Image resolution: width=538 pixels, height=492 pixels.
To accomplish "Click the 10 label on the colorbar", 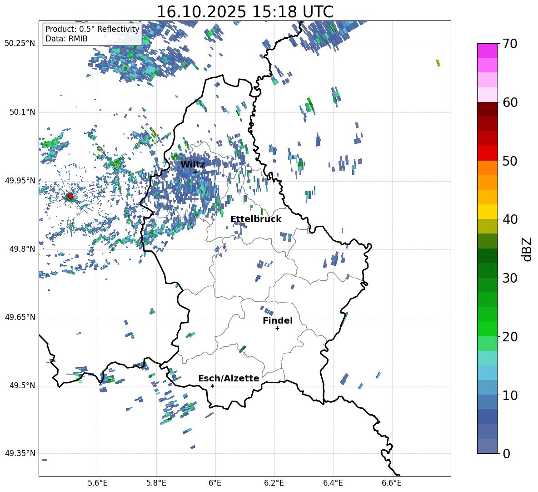I will click(x=510, y=396).
